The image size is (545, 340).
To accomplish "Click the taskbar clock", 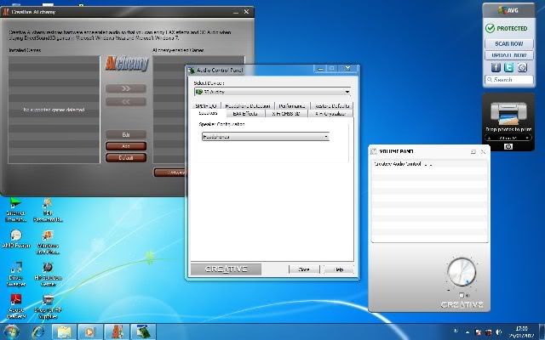I will [x=522, y=332].
